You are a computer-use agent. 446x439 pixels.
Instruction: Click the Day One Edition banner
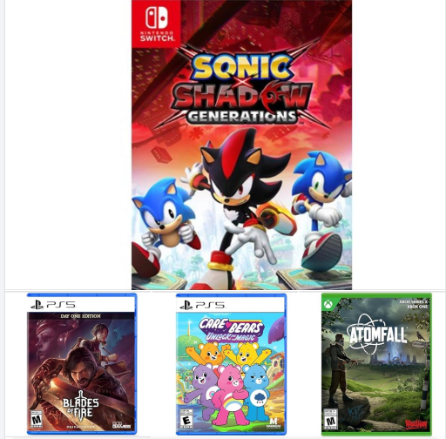coord(81,316)
